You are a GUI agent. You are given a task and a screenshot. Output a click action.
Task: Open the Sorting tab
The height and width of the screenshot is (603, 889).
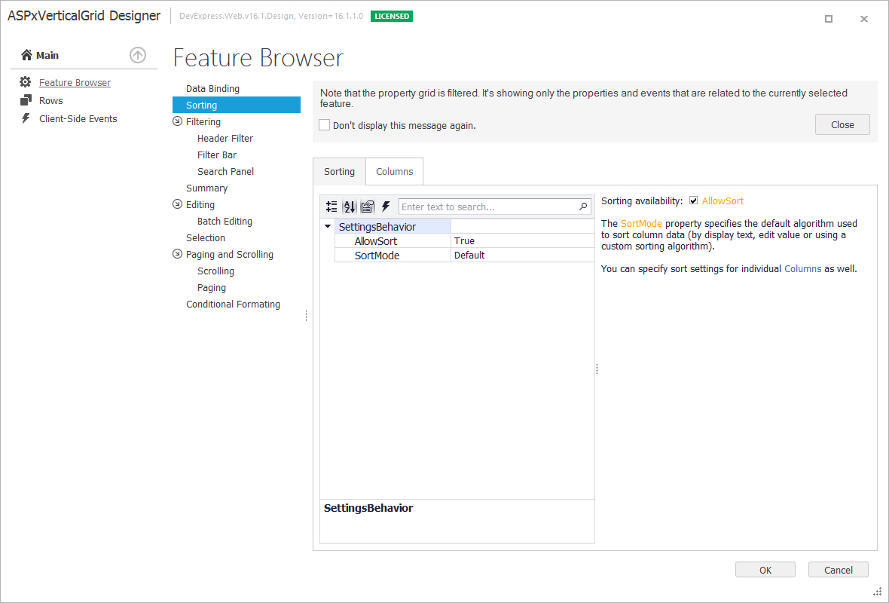339,171
